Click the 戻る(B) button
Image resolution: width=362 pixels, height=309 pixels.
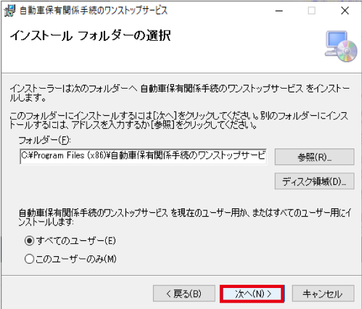(x=184, y=294)
